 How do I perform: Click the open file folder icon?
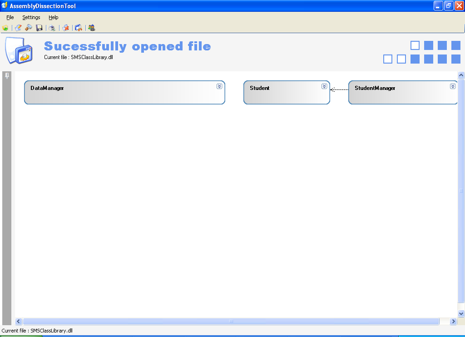coord(5,28)
